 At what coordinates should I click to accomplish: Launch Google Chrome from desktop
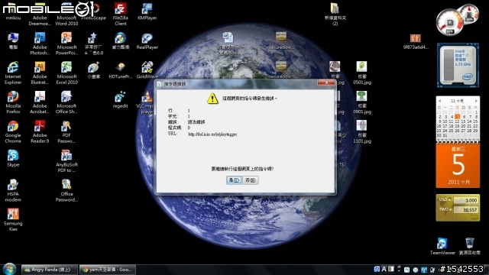coord(13,131)
